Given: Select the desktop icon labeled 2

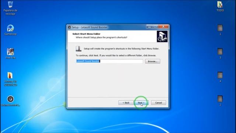Looking at the screenshot, I should tap(220, 101).
